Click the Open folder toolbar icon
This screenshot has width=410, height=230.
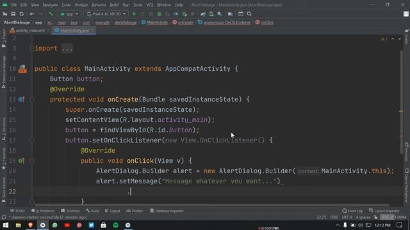[4, 14]
